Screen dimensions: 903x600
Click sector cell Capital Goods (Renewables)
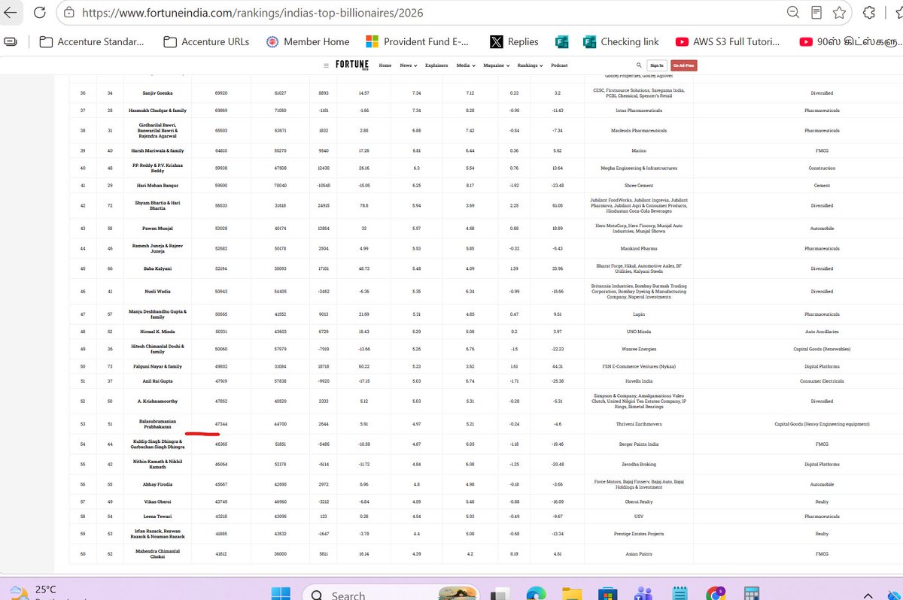click(822, 349)
